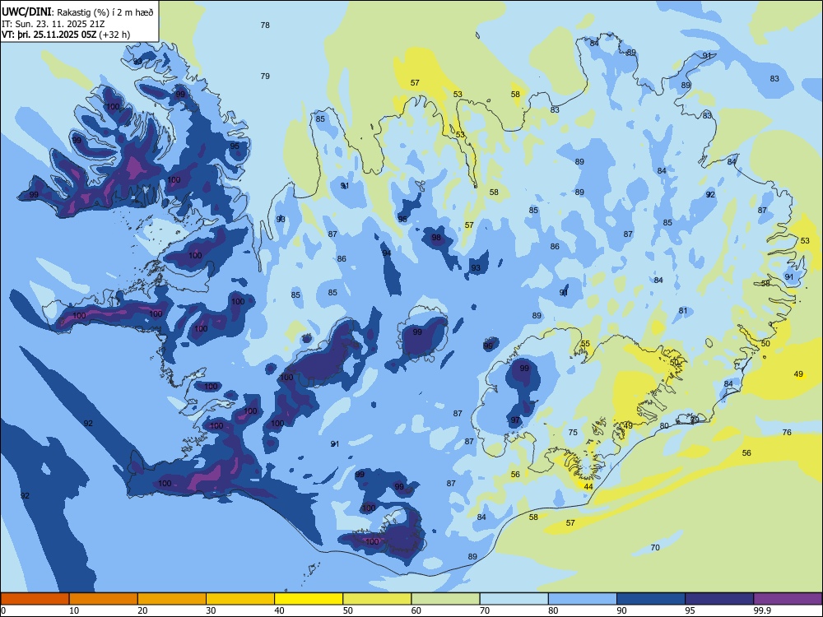The height and width of the screenshot is (617, 823).
Task: Click the 0–10 dark orange legend swatch
Action: (35, 599)
